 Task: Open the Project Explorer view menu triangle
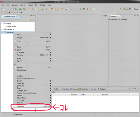pos(33,19)
